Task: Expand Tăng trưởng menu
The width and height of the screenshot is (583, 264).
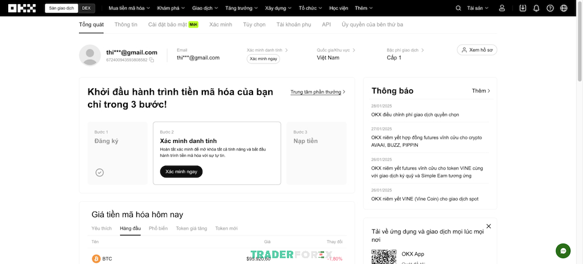Action: (x=242, y=8)
